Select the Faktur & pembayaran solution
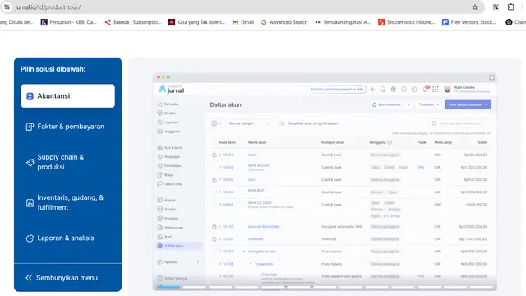This screenshot has height=296, width=526. [x=67, y=127]
